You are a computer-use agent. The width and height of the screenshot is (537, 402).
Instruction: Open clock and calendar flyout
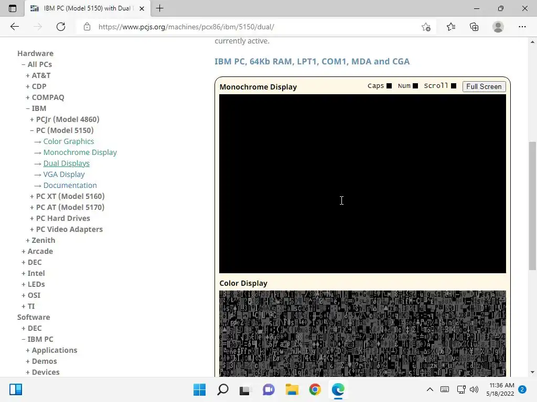tap(500, 389)
